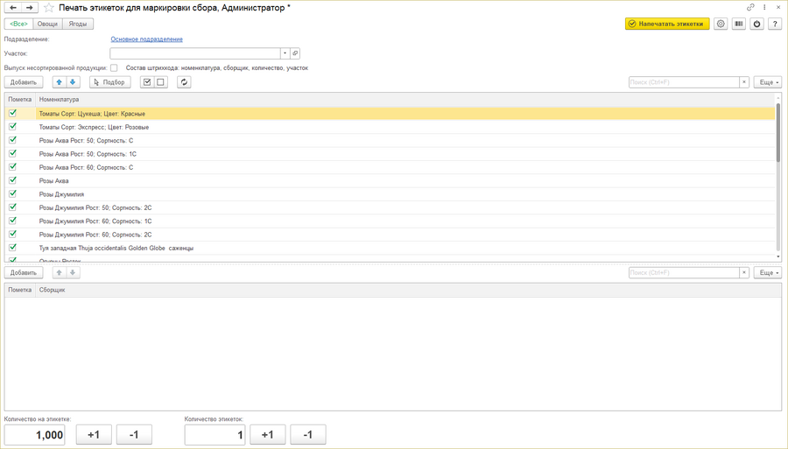Click Напечатать этикетки button
Image resolution: width=788 pixels, height=449 pixels.
667,24
